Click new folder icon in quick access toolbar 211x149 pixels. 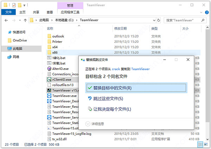20,5
